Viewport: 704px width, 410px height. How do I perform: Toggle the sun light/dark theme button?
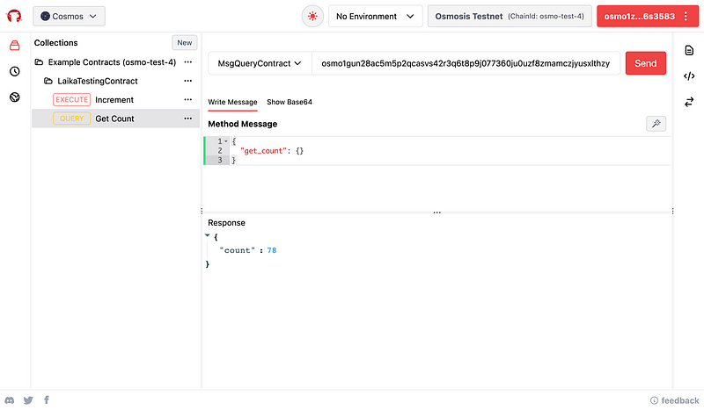(312, 16)
